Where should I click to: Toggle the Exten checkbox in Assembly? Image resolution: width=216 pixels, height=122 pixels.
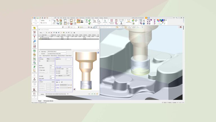tap(56, 88)
